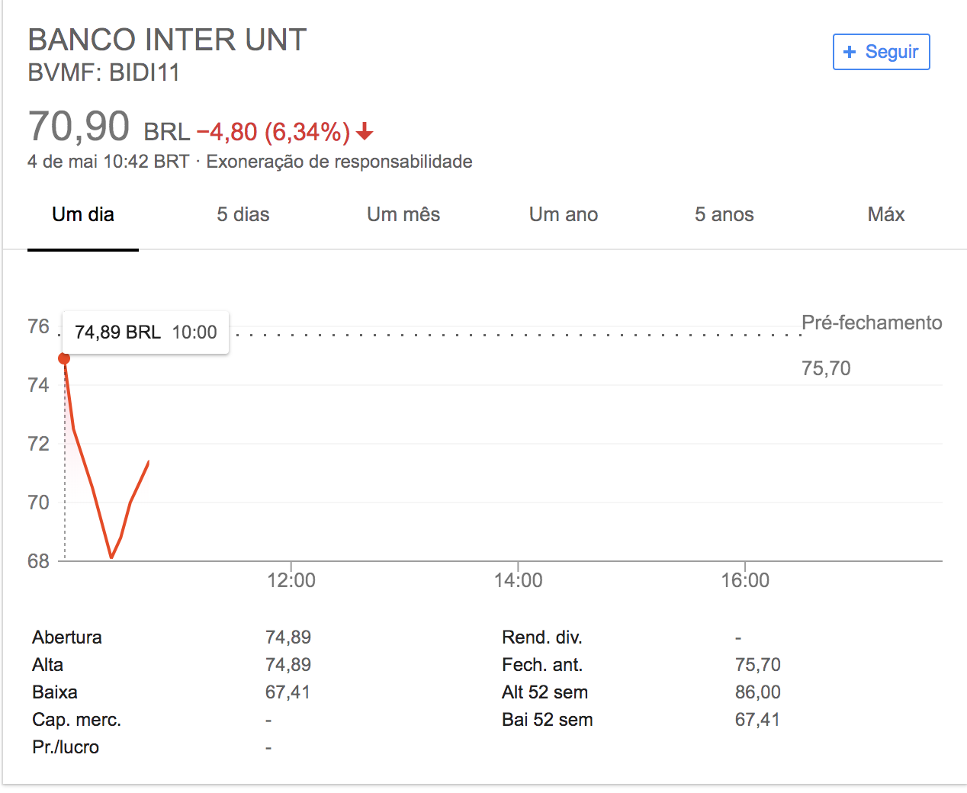The height and width of the screenshot is (793, 967).
Task: Click the Rend. div. label
Action: coord(542,637)
